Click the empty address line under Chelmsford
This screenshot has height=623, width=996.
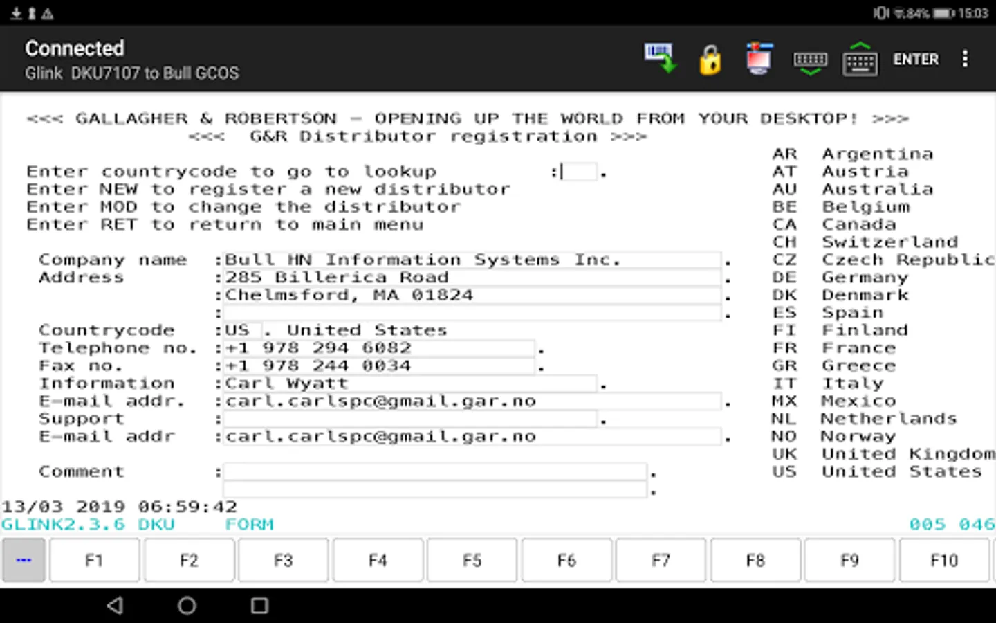point(472,313)
